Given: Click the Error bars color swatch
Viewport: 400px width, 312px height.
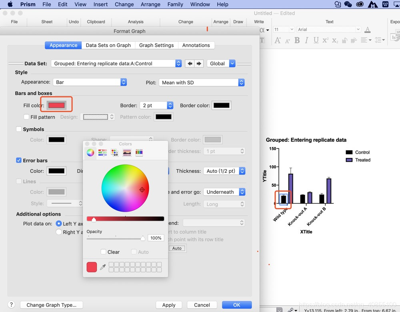Looking at the screenshot, I should (x=56, y=171).
